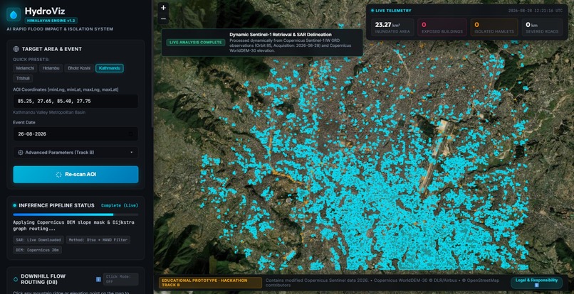Select the Bhote Koshi preset
The height and width of the screenshot is (294, 574).
coord(79,68)
